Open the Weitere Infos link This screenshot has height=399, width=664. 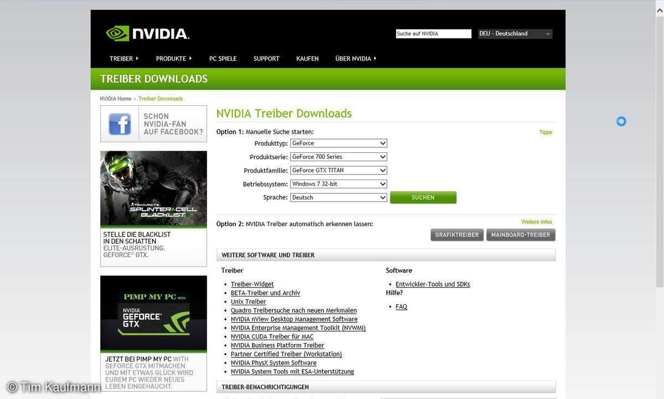(x=537, y=222)
